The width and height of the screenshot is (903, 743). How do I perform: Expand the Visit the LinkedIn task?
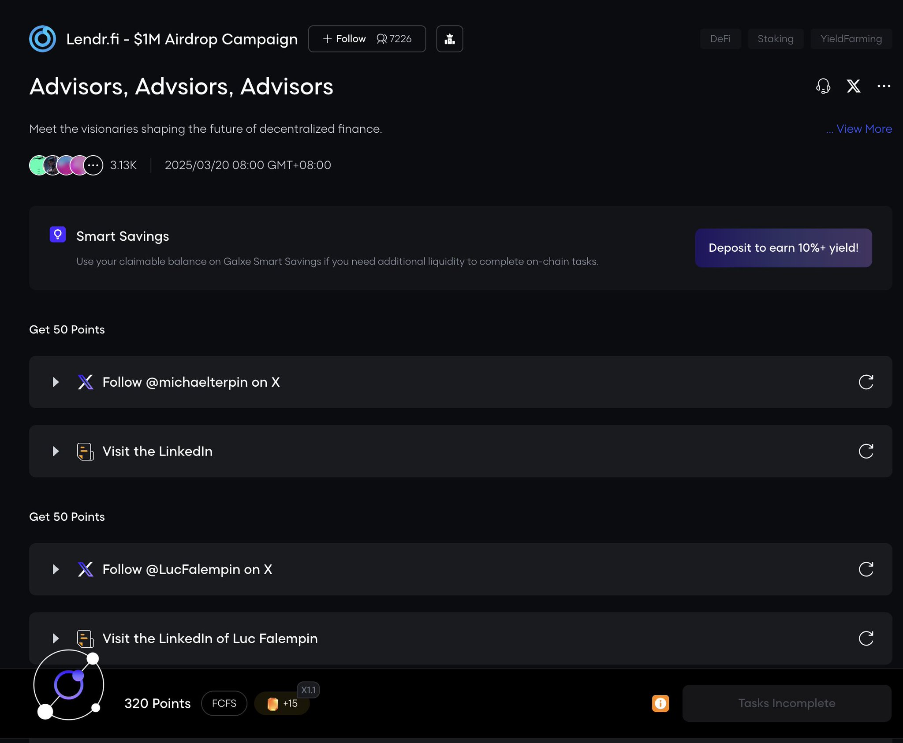click(56, 451)
